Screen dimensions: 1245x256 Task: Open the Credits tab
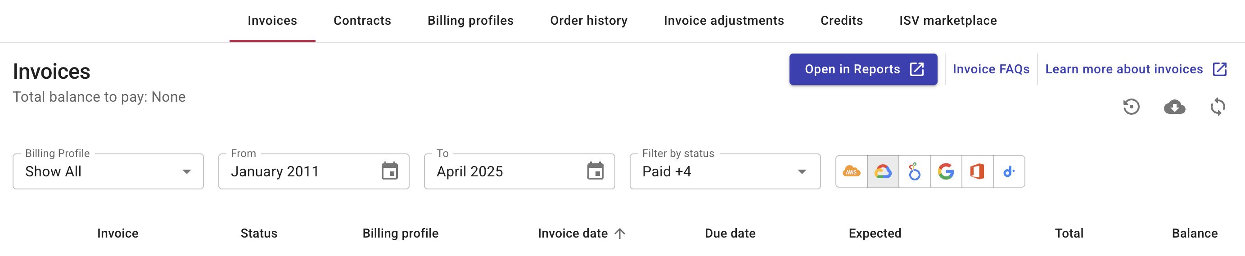tap(841, 21)
